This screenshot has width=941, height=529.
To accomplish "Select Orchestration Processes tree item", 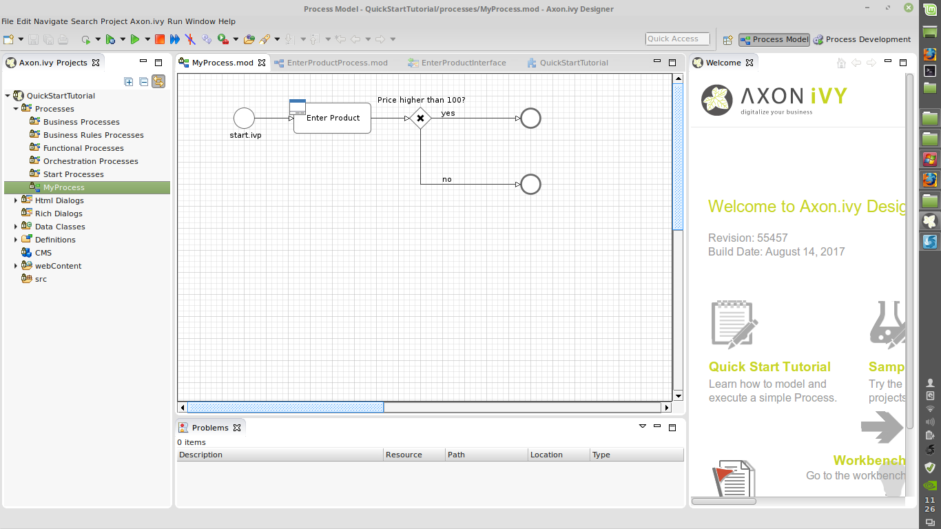I will click(91, 161).
